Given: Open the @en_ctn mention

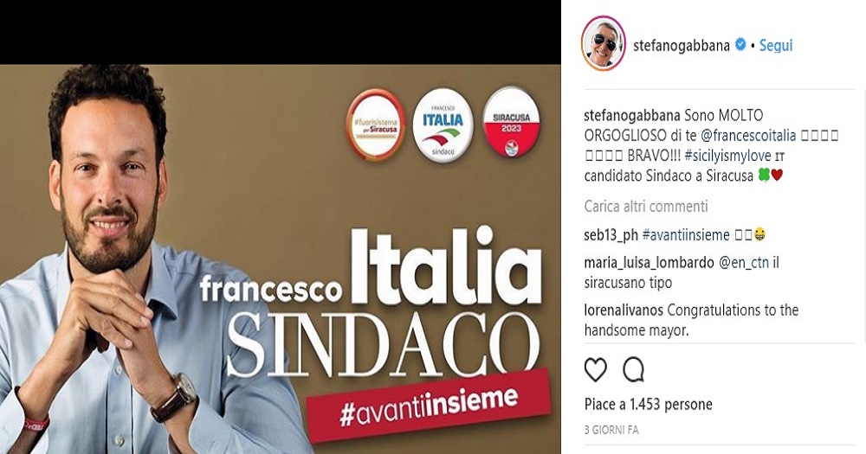Looking at the screenshot, I should (743, 263).
